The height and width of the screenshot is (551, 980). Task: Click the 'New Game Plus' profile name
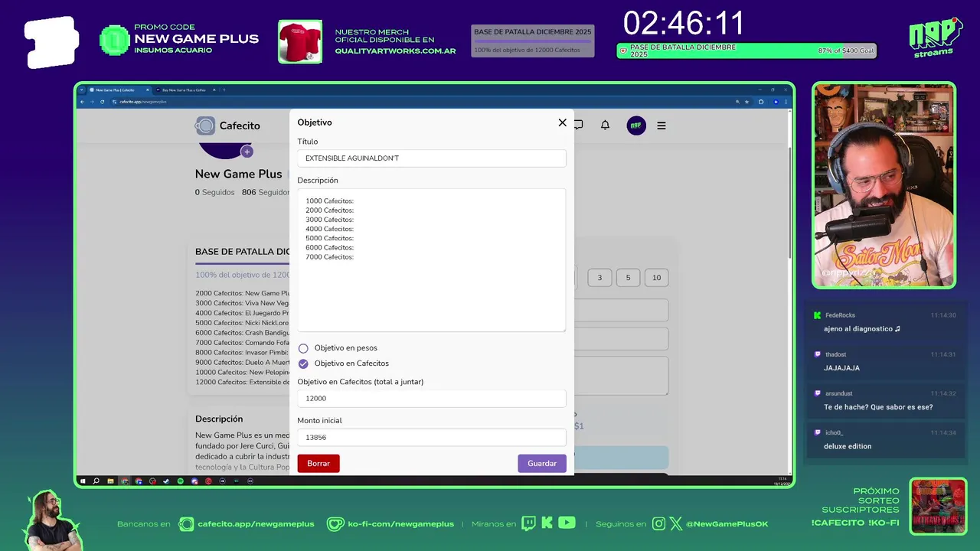pyautogui.click(x=239, y=174)
